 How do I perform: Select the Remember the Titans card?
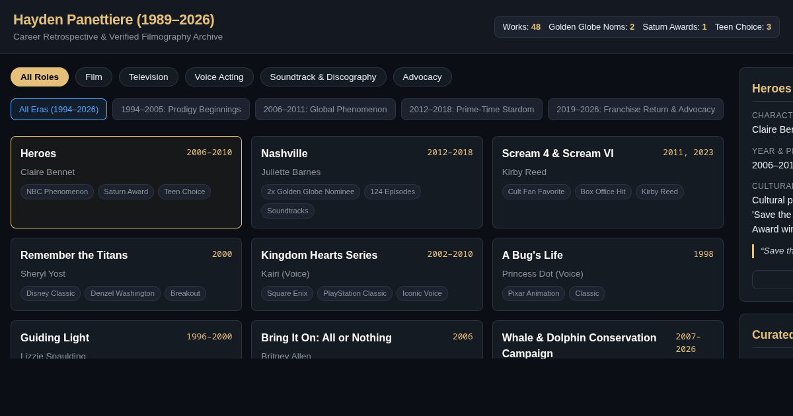pyautogui.click(x=126, y=275)
